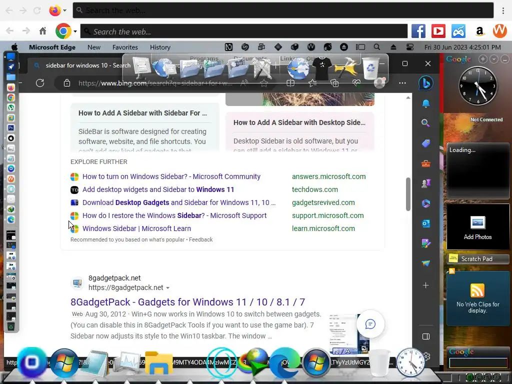Open the Outlook icon in Edge sidebar
This screenshot has width=512, height=384.
(x=426, y=223)
